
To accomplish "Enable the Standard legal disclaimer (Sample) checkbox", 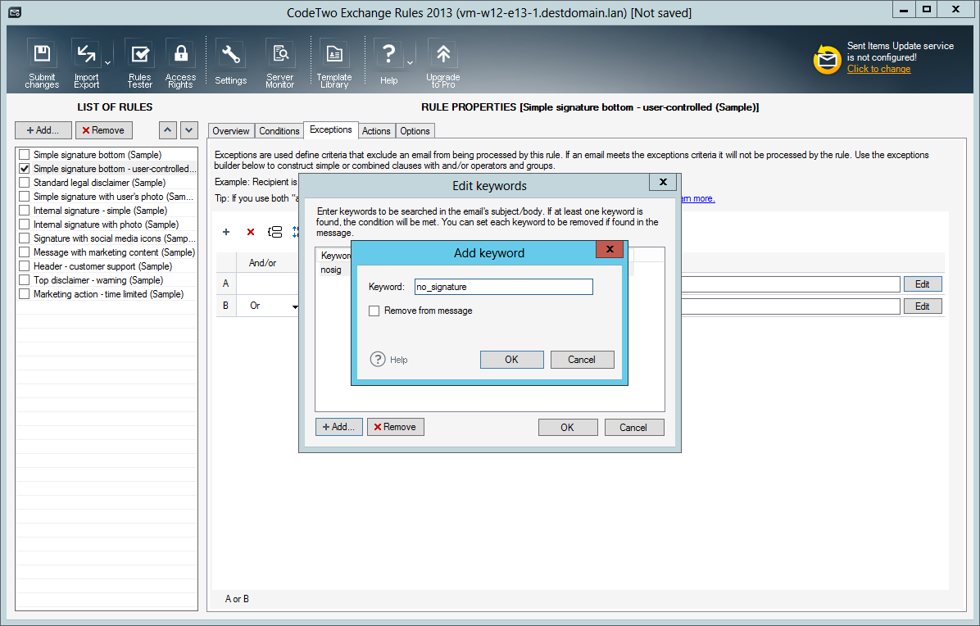I will (x=25, y=183).
